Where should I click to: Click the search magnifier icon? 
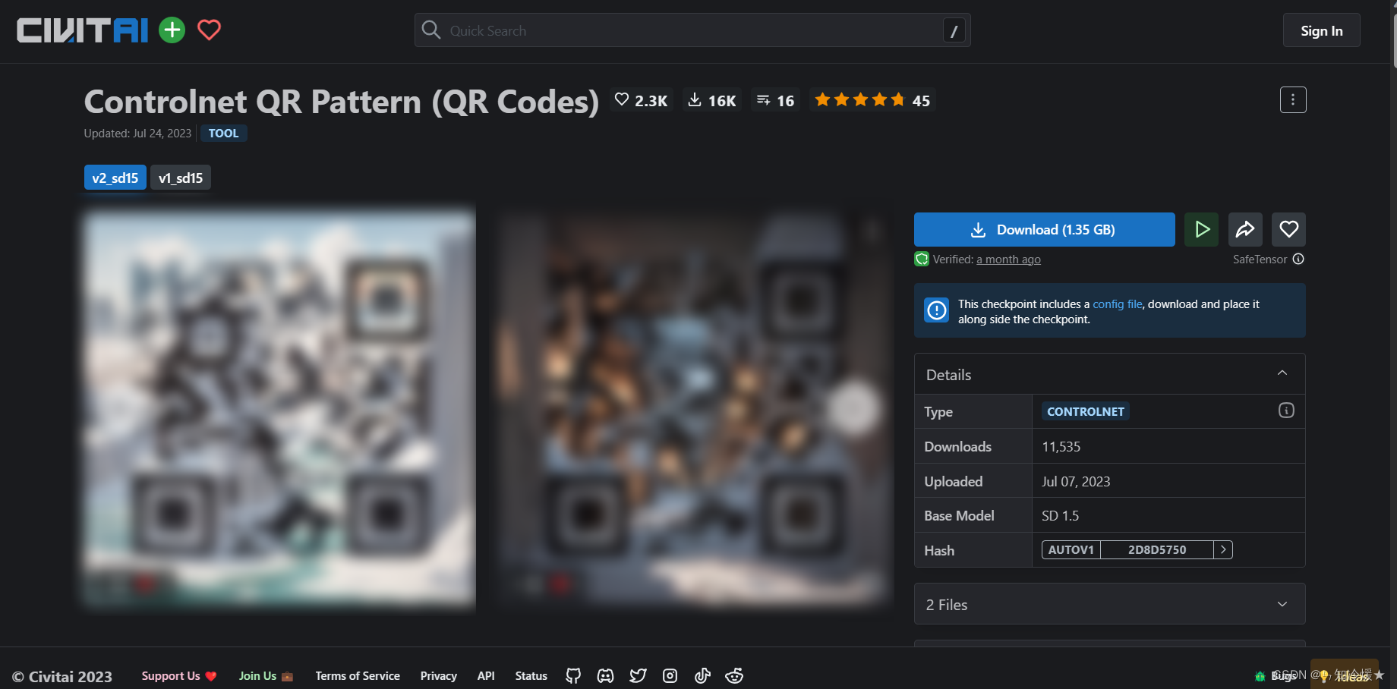[431, 30]
